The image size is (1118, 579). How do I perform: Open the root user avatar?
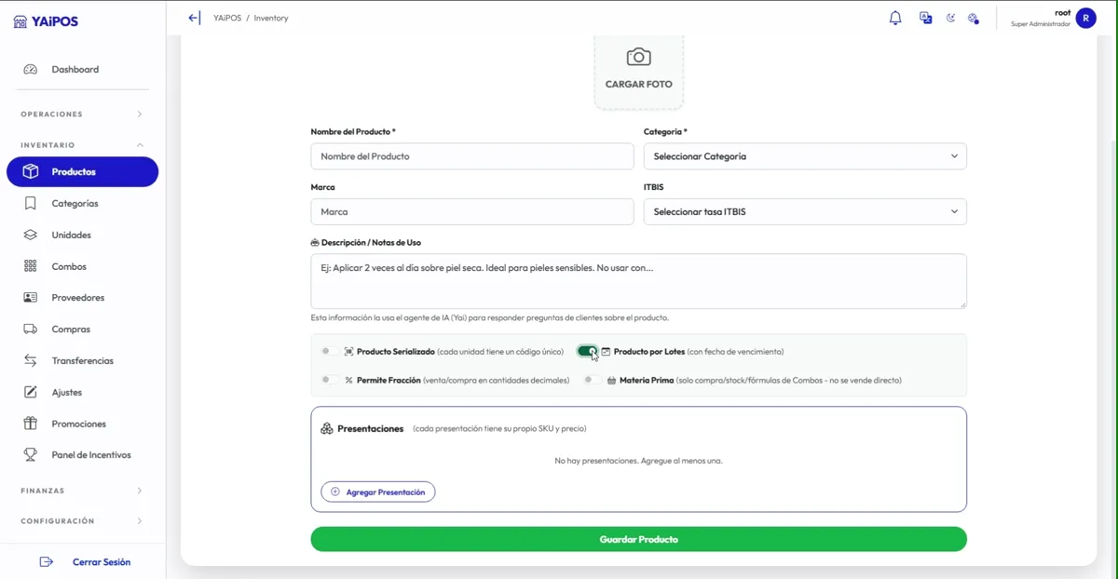coord(1085,18)
